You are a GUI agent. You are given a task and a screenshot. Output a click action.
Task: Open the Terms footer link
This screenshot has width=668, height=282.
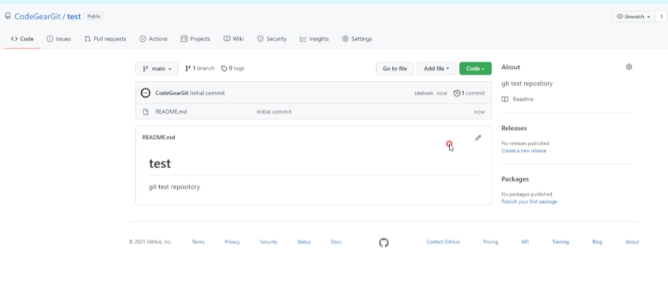[198, 242]
